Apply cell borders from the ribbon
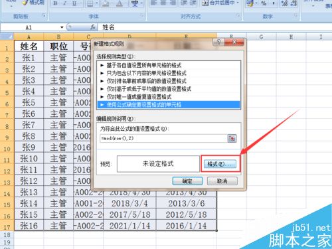Image resolution: width=332 pixels, height=249 pixels. coord(90,3)
